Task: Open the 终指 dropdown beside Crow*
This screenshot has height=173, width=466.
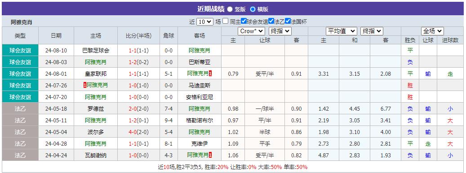Action: coord(280,31)
